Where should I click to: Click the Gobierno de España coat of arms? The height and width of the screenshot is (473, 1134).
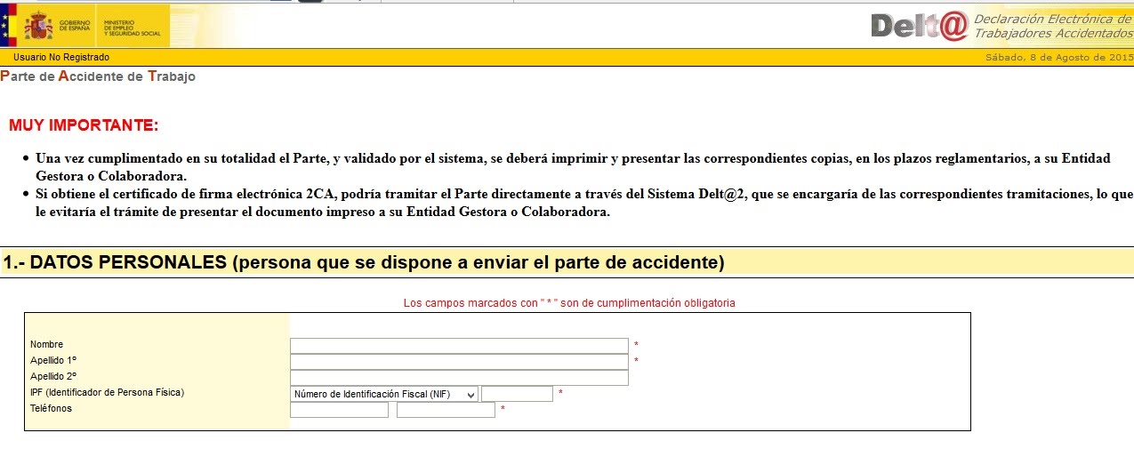point(39,27)
